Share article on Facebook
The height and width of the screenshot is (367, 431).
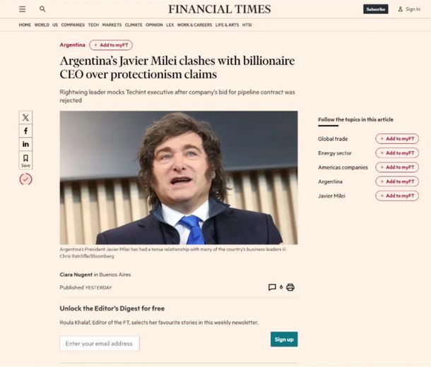click(x=26, y=131)
